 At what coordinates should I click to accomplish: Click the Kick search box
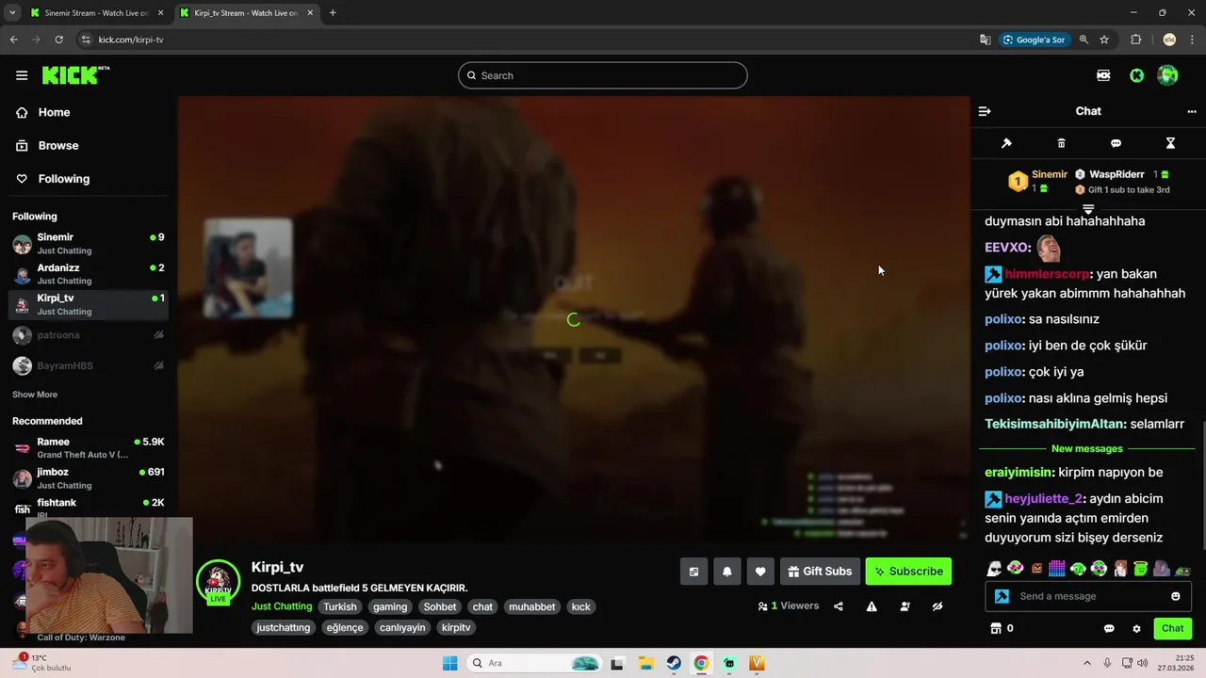pos(603,75)
